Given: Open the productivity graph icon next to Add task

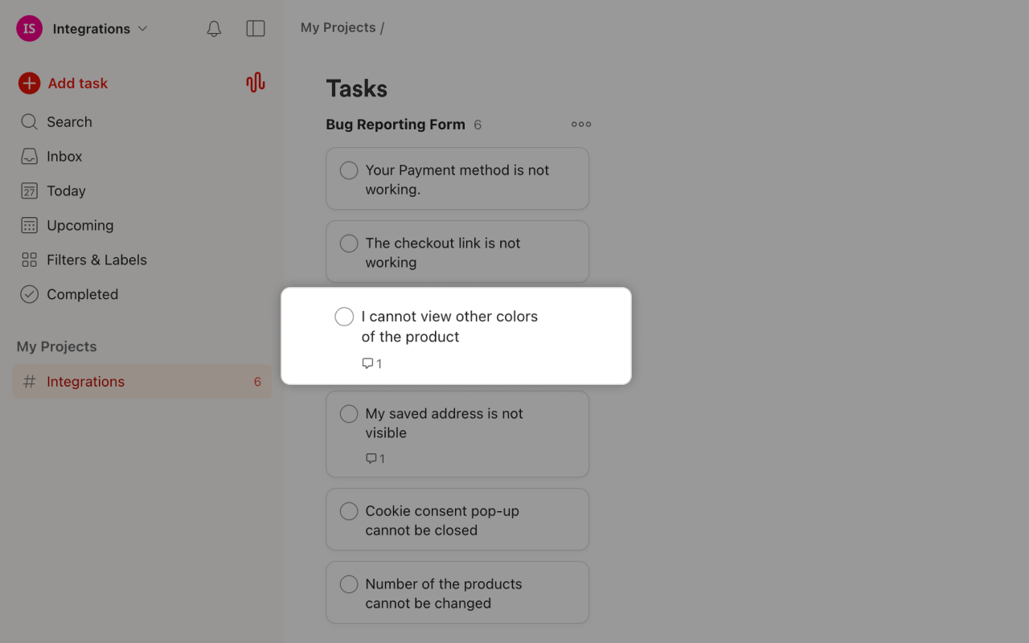Looking at the screenshot, I should pos(255,83).
